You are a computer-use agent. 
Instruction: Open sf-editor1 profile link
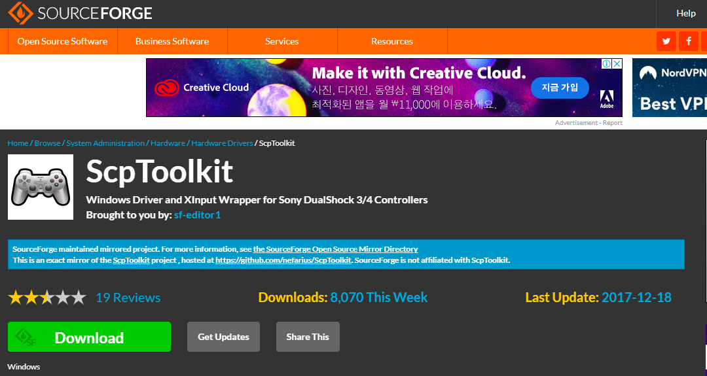coord(198,215)
